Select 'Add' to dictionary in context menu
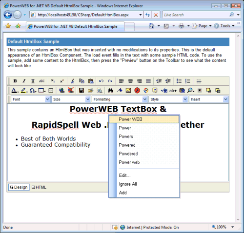This screenshot has height=233, width=244. click(144, 193)
